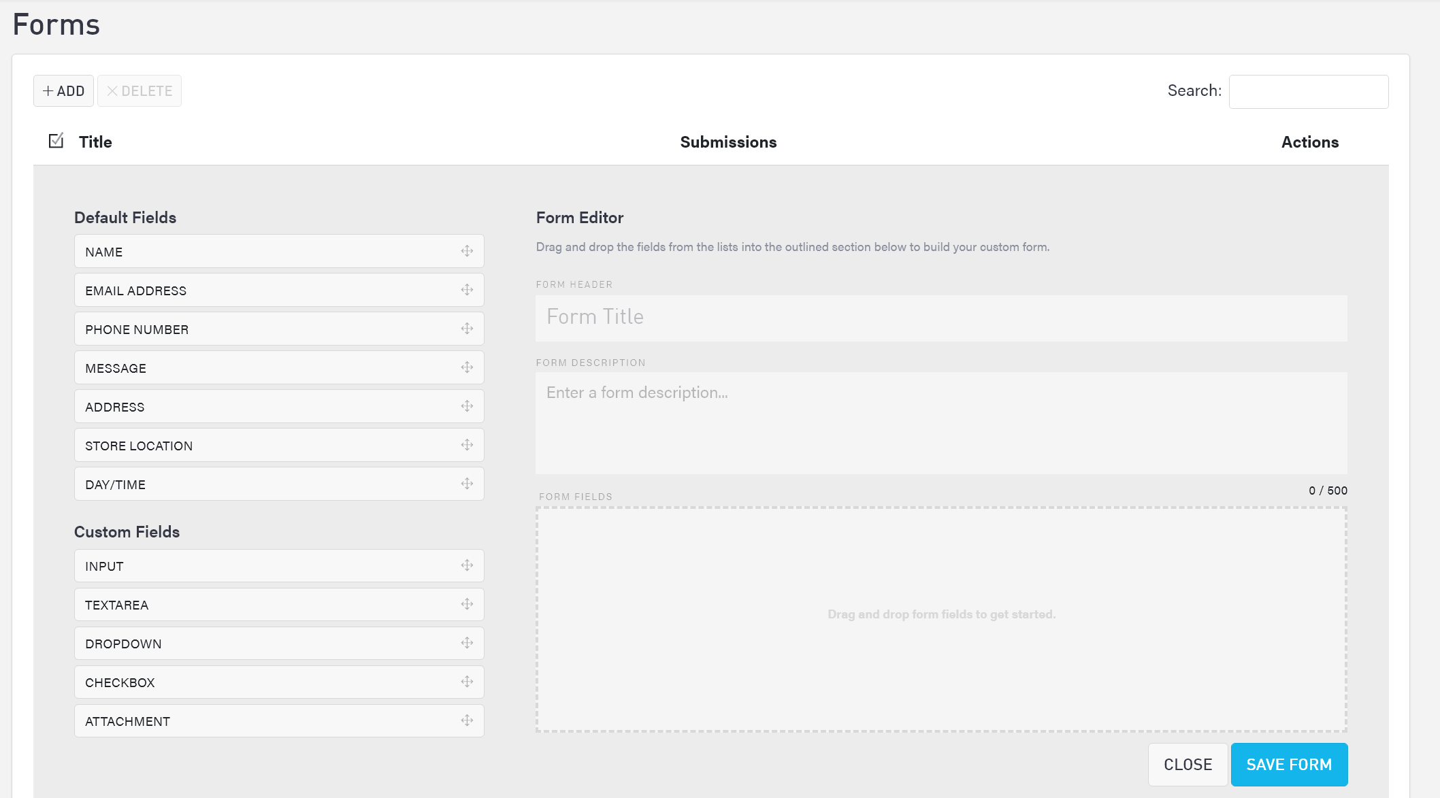Toggle the select-all checkbox beside Title
This screenshot has height=798, width=1440.
tap(56, 141)
